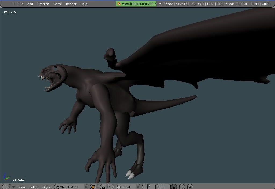Collapse the 3D view header menus triangle
The width and height of the screenshot is (275, 189).
(x=14, y=187)
